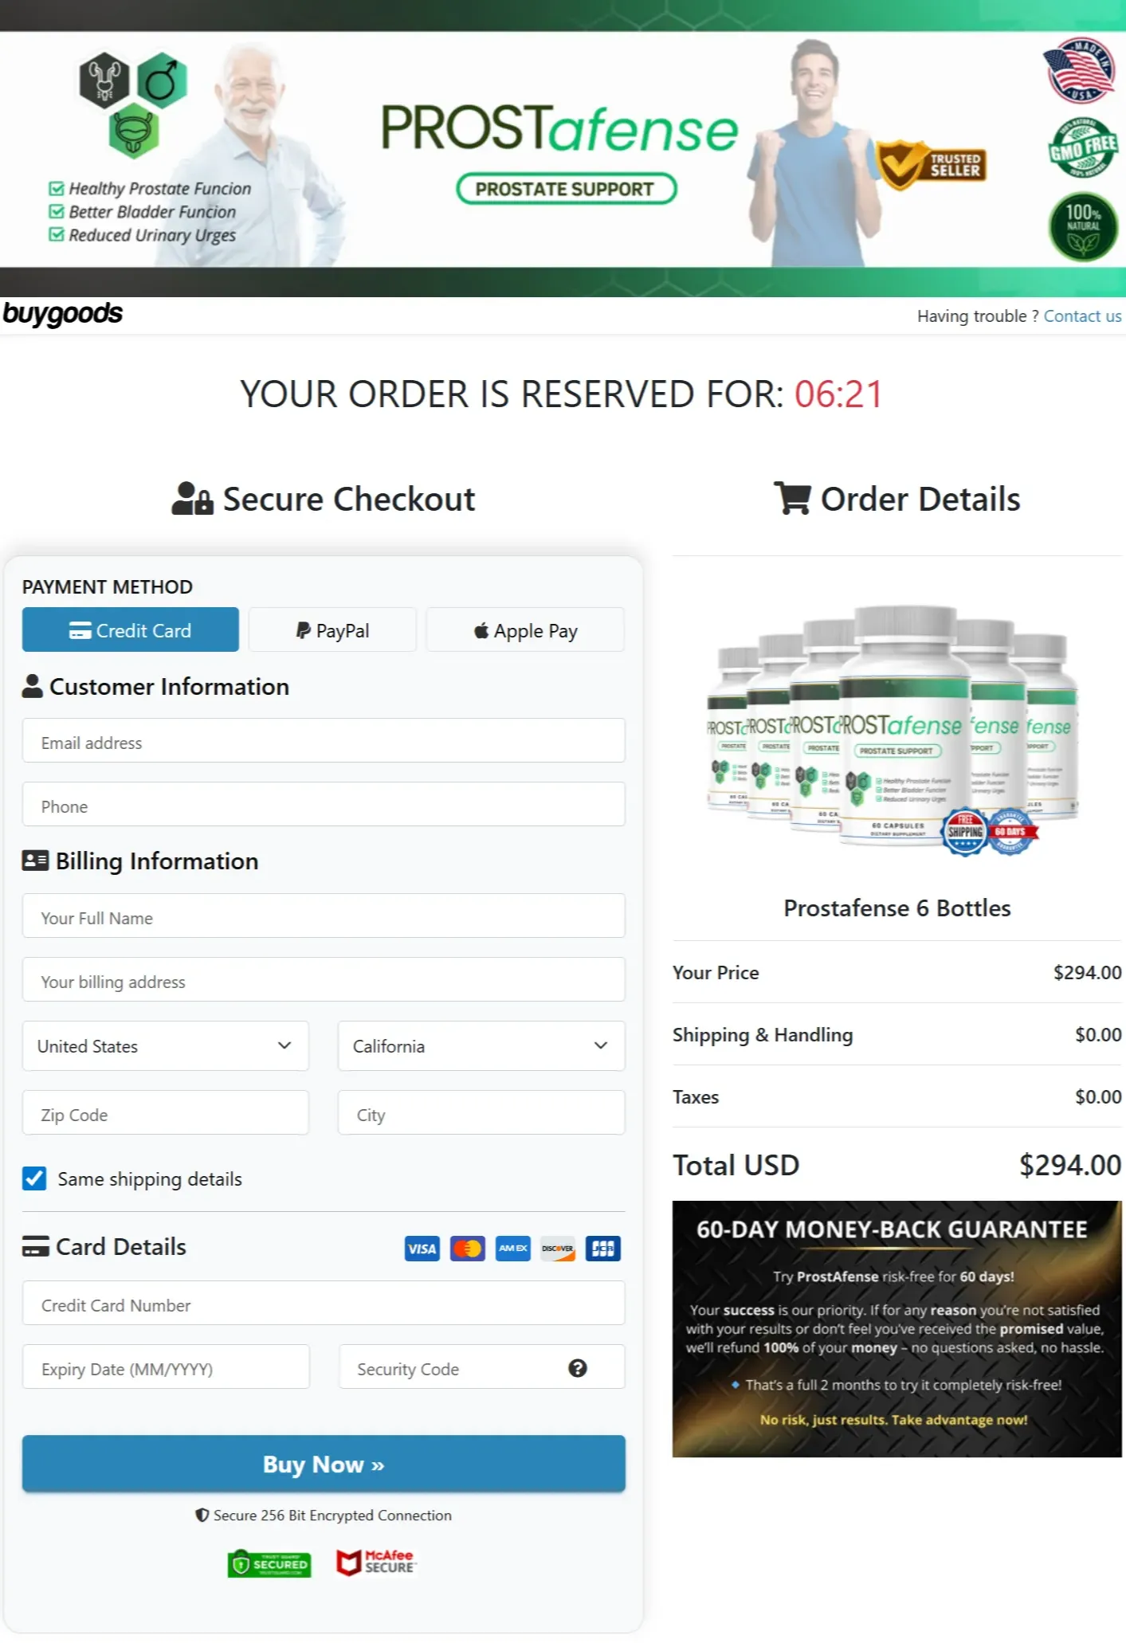Click the Visa card icon

422,1248
